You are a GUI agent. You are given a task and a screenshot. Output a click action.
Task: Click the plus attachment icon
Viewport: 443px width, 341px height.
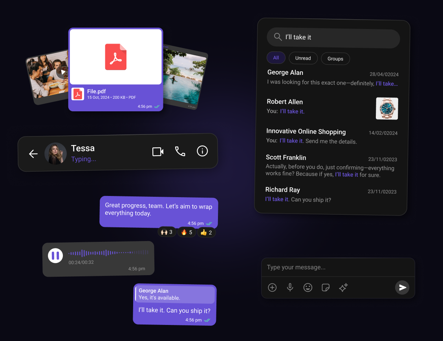[x=272, y=288]
